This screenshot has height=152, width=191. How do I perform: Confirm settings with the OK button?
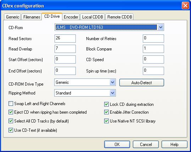pos(117,145)
